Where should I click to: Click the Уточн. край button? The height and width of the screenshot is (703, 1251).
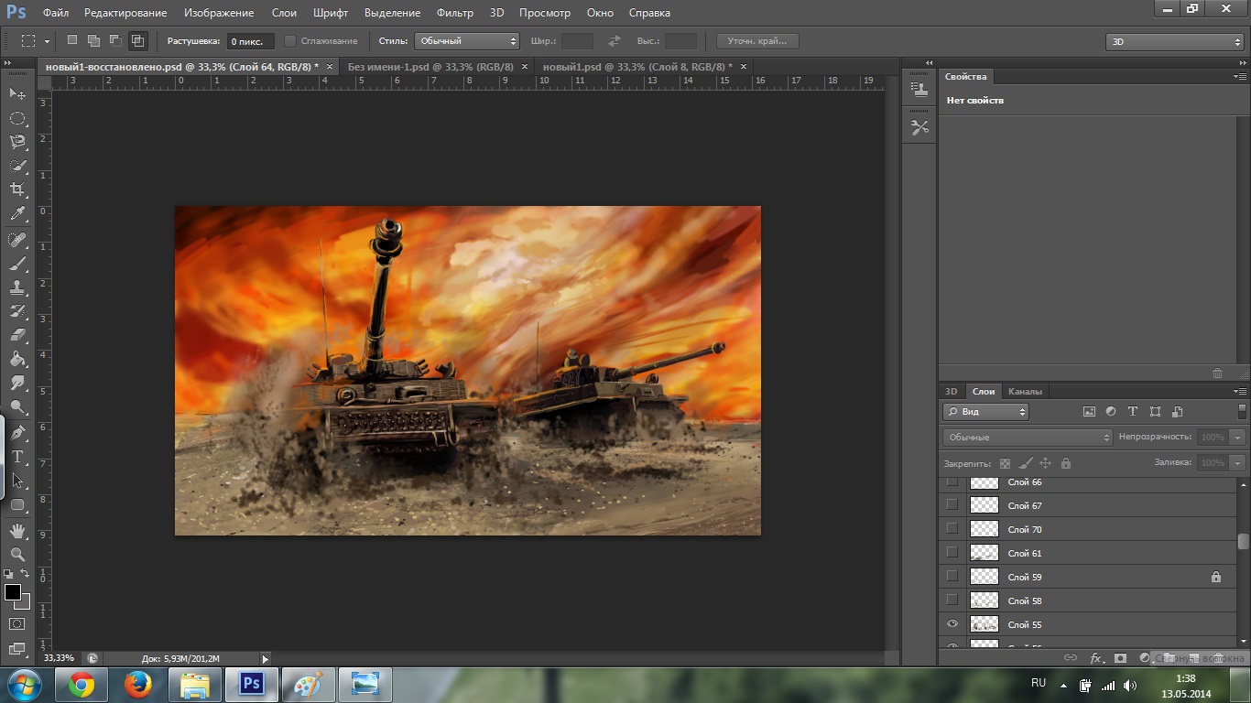pyautogui.click(x=756, y=41)
